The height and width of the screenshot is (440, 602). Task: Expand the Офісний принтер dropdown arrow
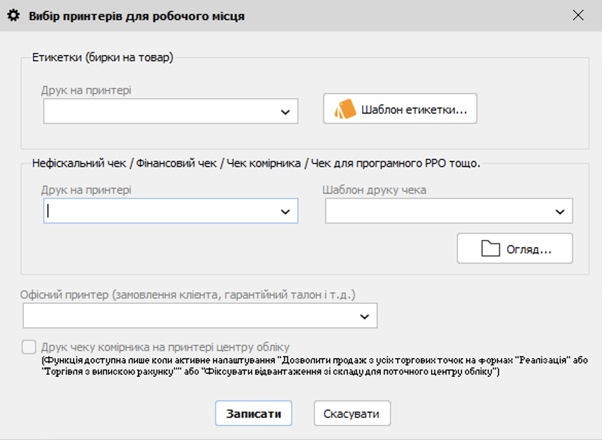coord(365,317)
